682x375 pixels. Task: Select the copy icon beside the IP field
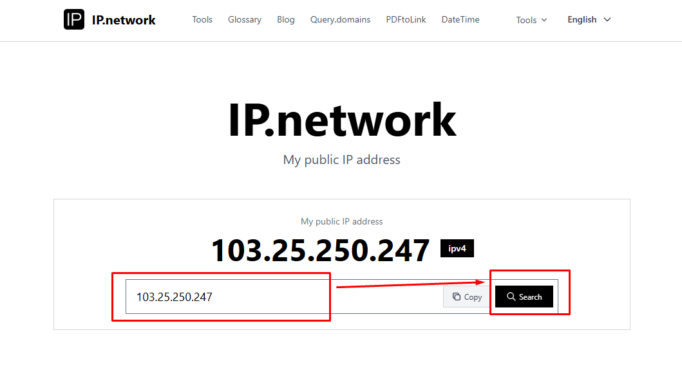[x=457, y=297]
